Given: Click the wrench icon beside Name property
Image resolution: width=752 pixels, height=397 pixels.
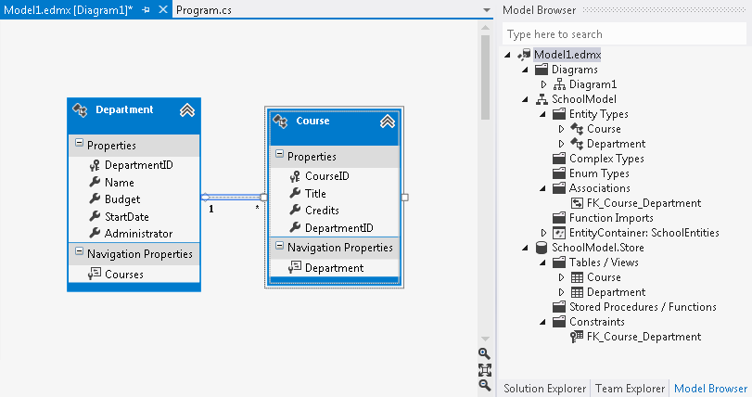Looking at the screenshot, I should pyautogui.click(x=95, y=182).
